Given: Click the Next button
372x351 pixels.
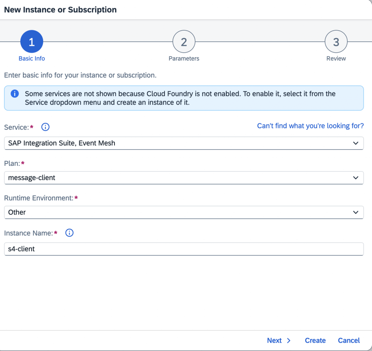Looking at the screenshot, I should click(x=279, y=340).
